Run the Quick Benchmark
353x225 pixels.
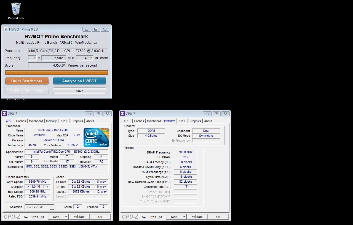click(x=27, y=81)
